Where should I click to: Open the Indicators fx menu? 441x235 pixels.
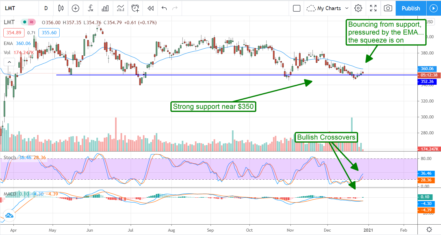coord(91,8)
